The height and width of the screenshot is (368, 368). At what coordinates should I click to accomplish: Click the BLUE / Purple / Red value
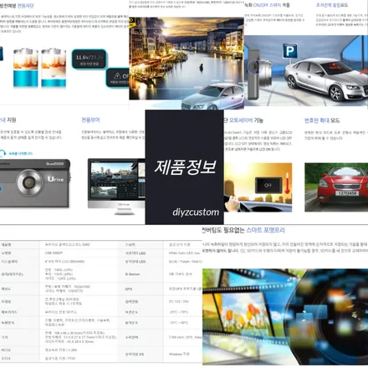click(185, 262)
